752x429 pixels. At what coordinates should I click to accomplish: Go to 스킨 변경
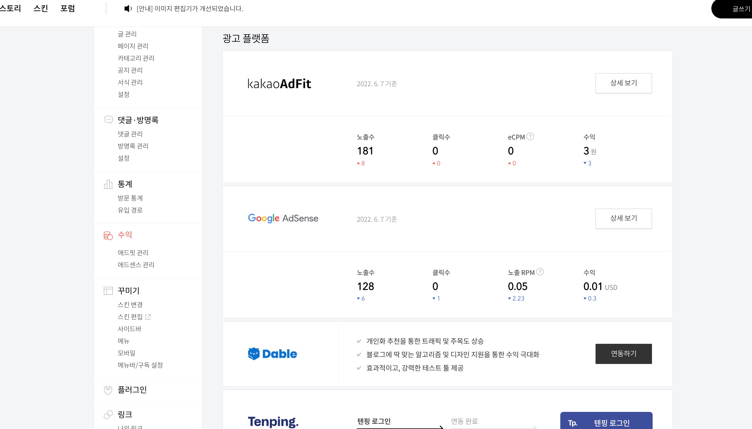pos(130,305)
